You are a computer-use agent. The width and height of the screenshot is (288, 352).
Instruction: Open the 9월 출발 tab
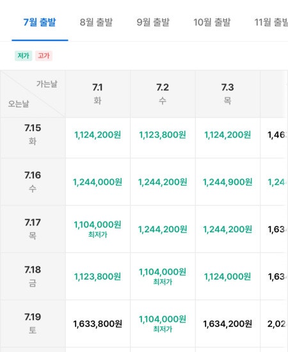click(153, 22)
